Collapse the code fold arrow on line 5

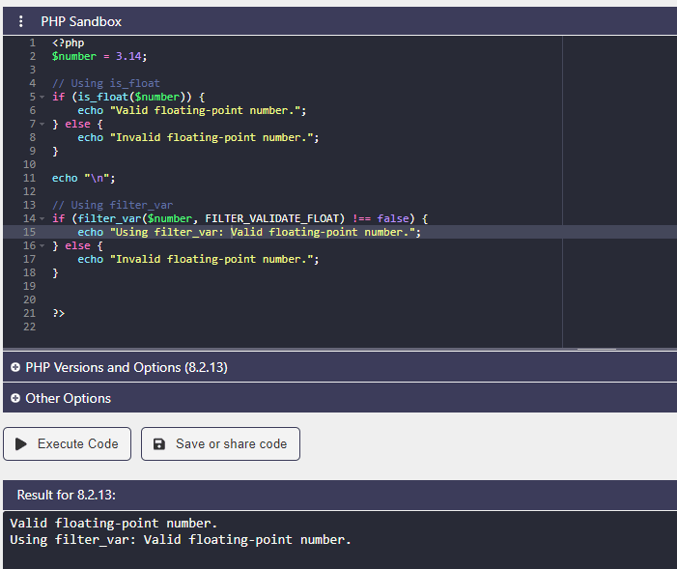click(x=42, y=97)
